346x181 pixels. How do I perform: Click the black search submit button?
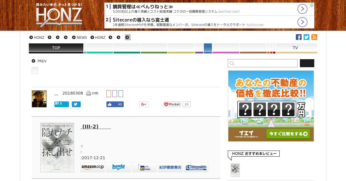[x=307, y=63]
